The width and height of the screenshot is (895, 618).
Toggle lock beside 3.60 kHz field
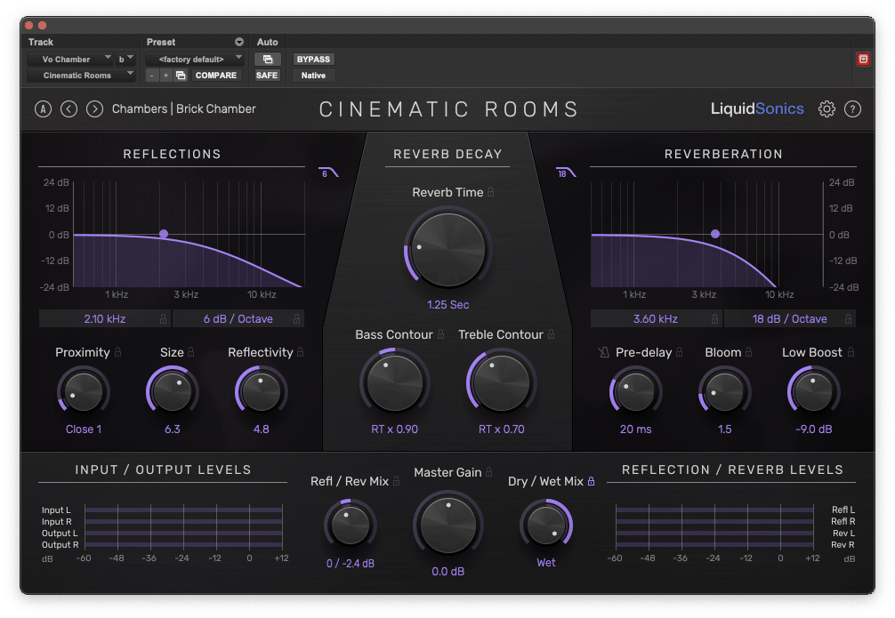tap(714, 318)
